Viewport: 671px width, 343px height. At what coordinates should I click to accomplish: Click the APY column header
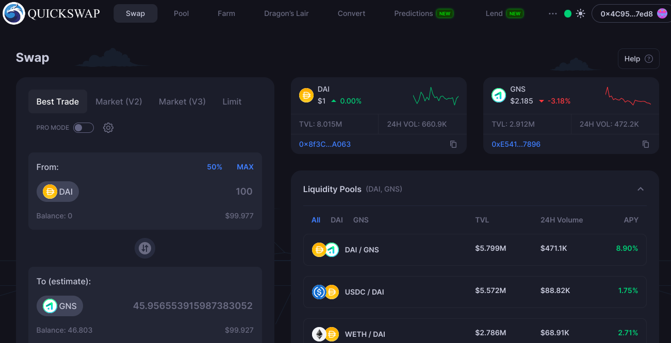pos(631,220)
